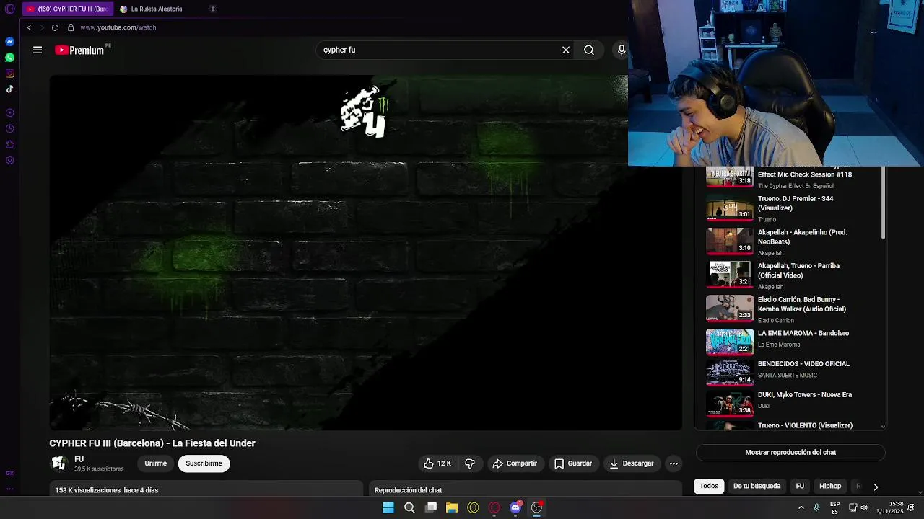Open the YouTube hamburger guide menu

coord(38,50)
